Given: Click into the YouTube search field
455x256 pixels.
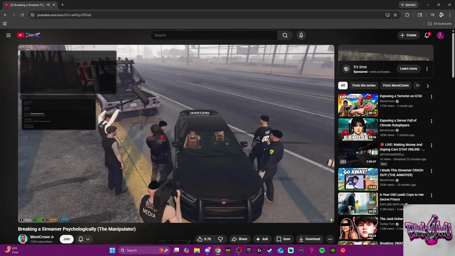Looking at the screenshot, I should [214, 35].
